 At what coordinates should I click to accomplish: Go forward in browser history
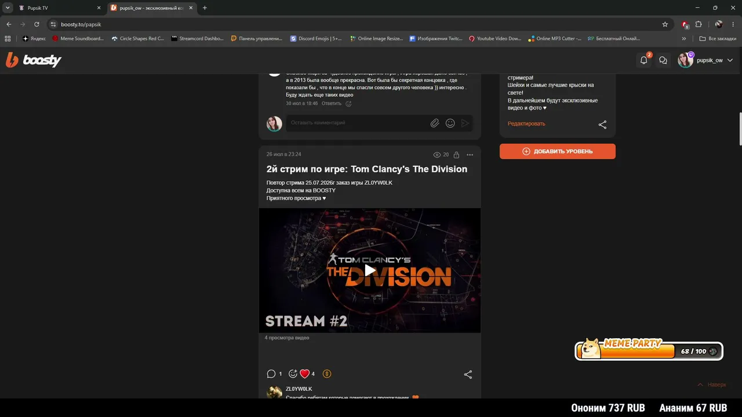click(23, 24)
